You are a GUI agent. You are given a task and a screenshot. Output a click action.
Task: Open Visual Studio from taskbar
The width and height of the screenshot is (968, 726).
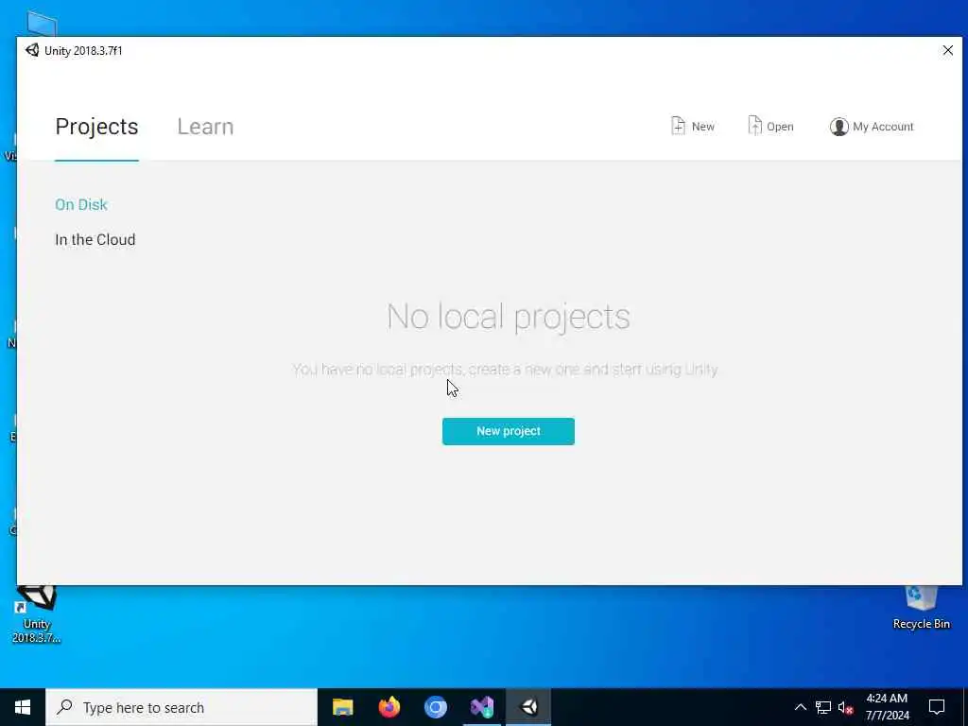482,707
